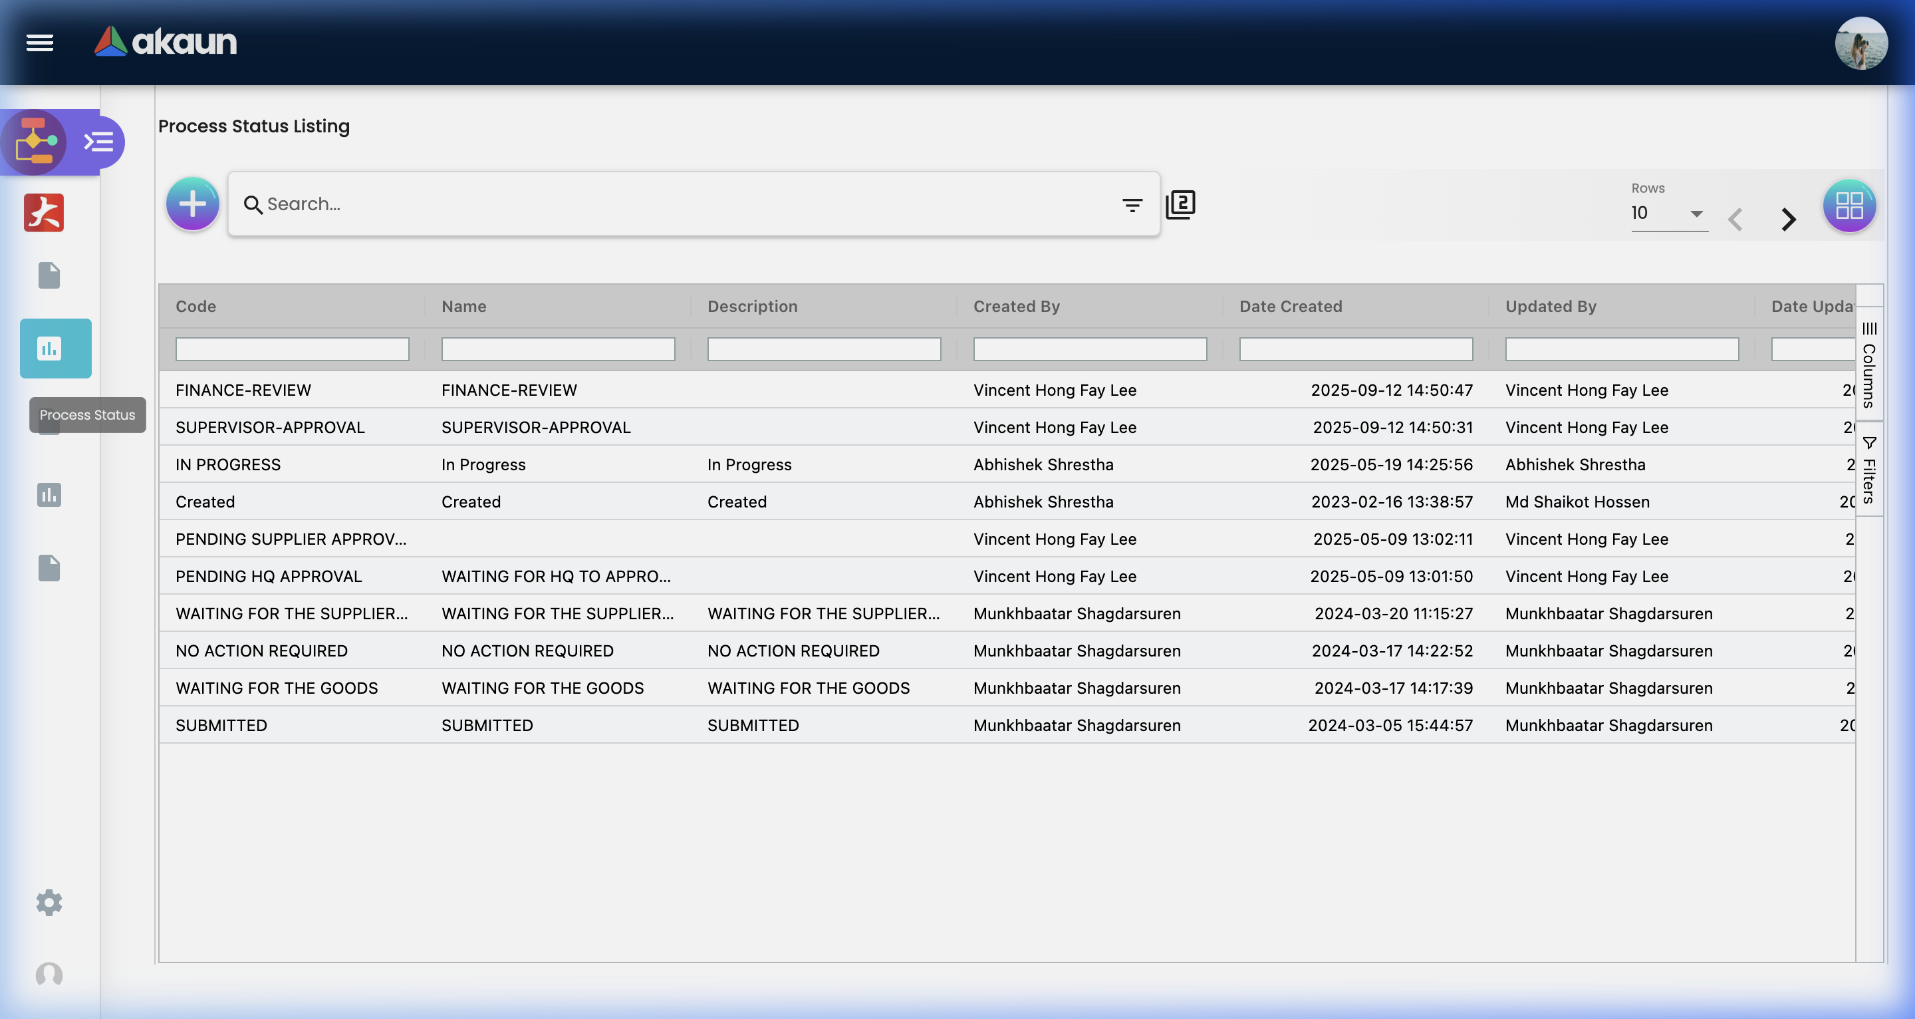1915x1019 pixels.
Task: Click the numbered pages icon beside search
Action: (1180, 205)
